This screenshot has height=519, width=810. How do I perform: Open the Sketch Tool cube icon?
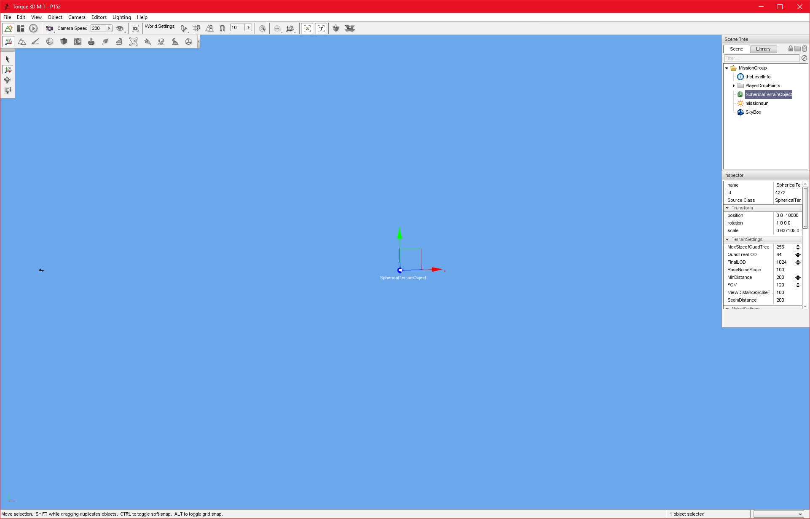[64, 41]
